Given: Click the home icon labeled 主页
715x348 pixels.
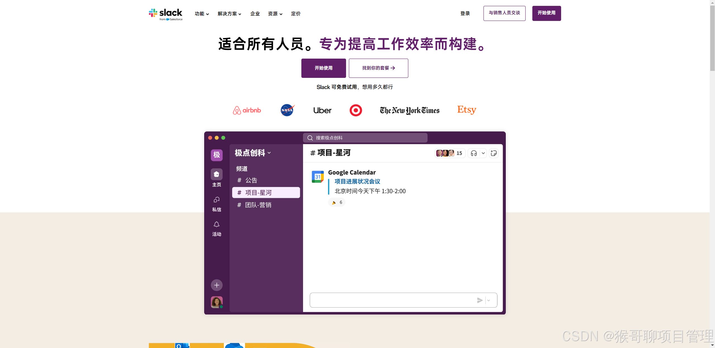Looking at the screenshot, I should [216, 174].
